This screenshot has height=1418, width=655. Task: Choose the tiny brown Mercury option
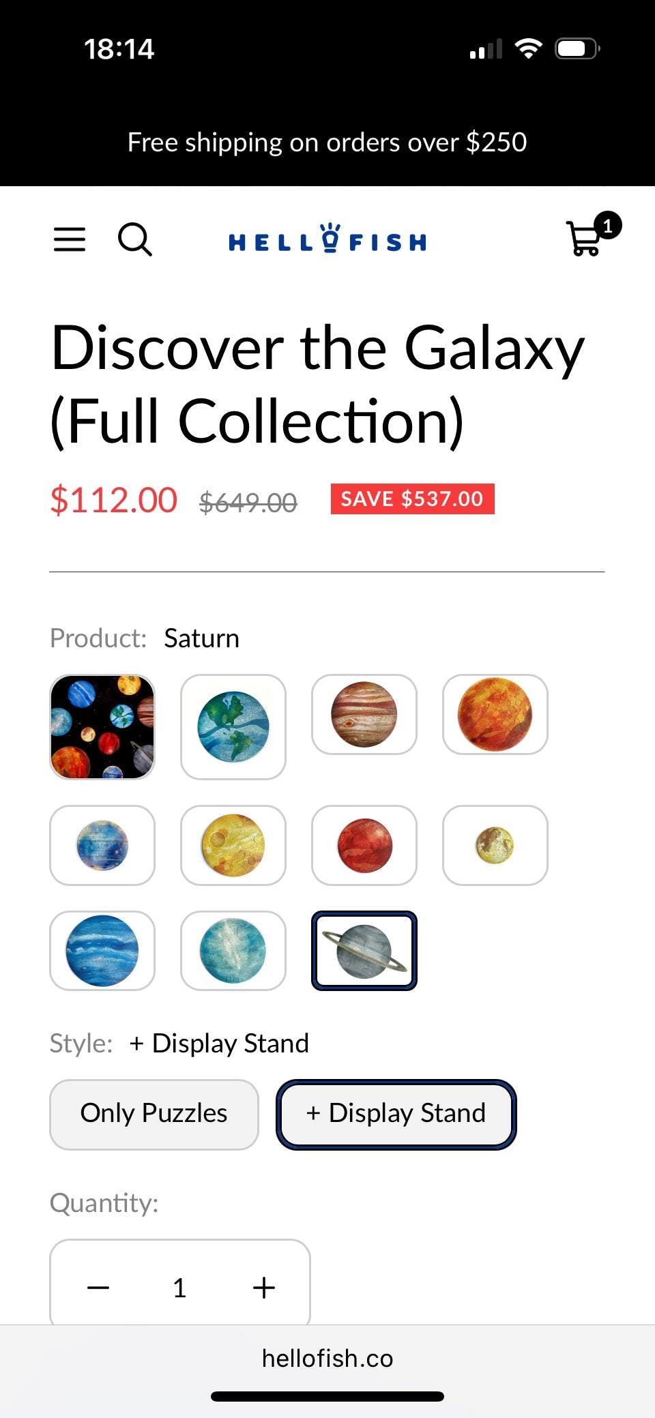point(495,845)
